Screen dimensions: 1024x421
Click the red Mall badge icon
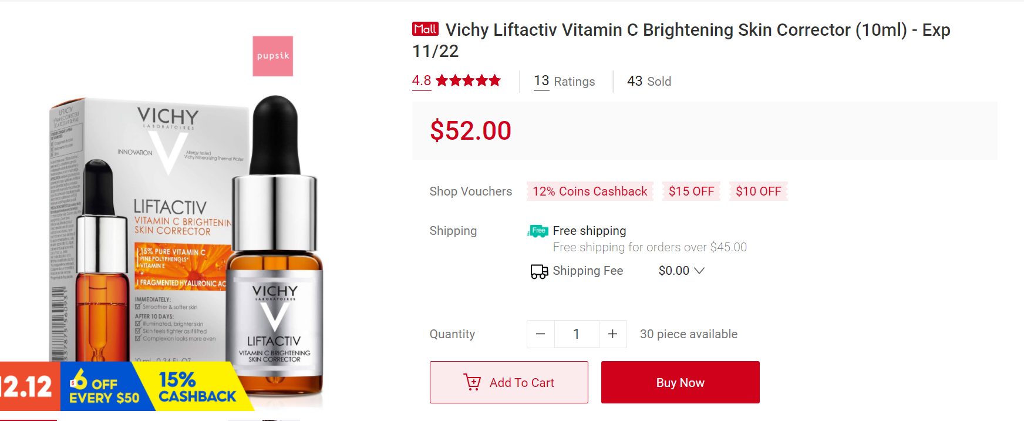[425, 29]
